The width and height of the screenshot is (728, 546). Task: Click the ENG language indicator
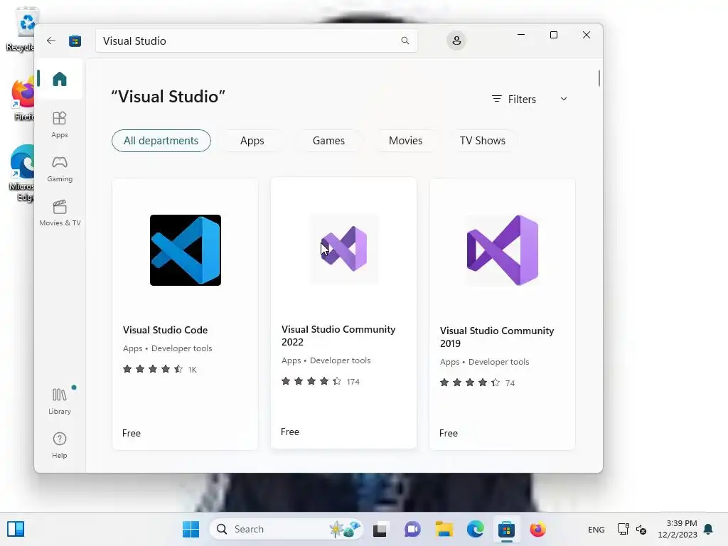click(596, 529)
